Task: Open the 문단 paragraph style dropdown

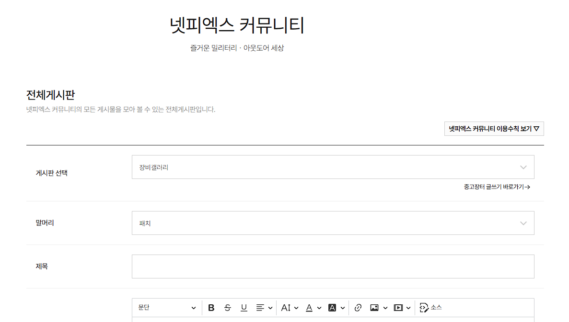Action: click(167, 308)
